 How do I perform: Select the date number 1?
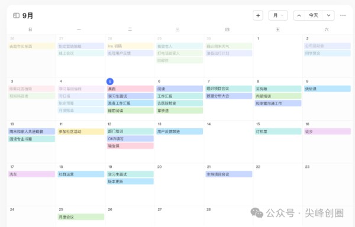(258, 38)
